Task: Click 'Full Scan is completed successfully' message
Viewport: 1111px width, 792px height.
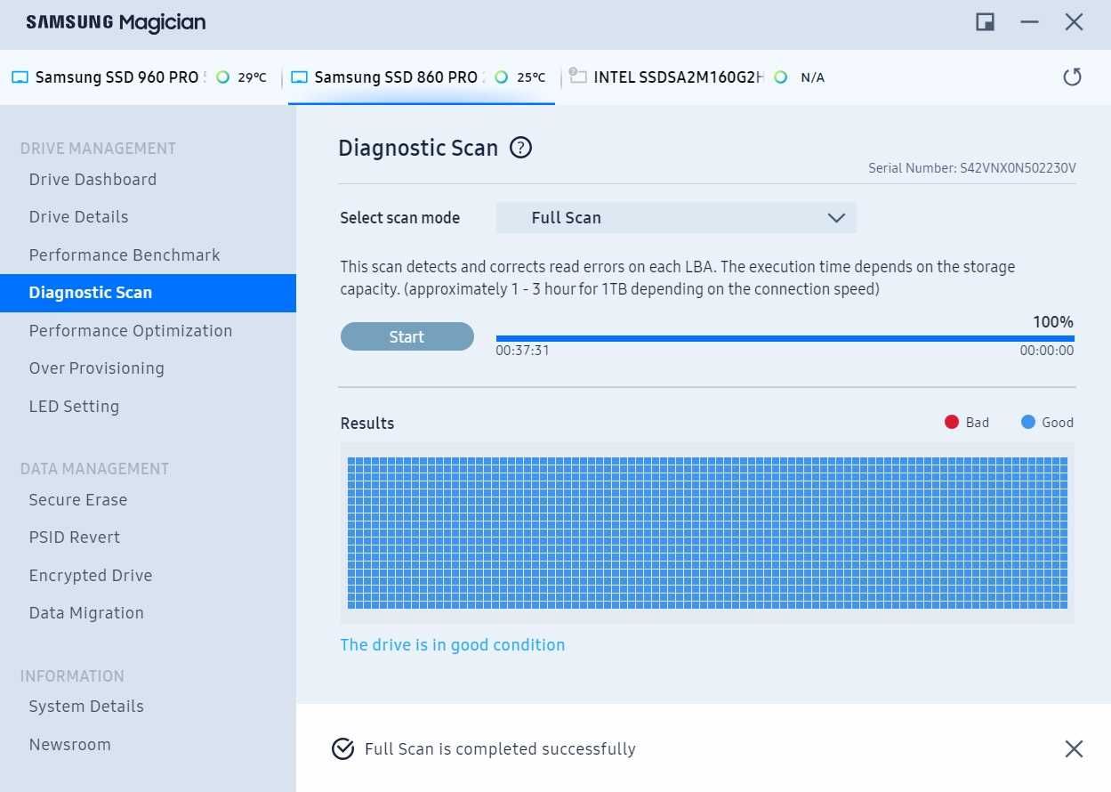Action: [500, 749]
